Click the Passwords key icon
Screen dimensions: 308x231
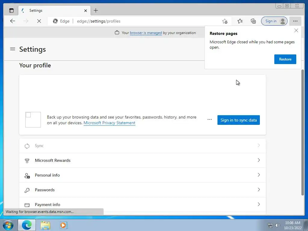coord(27,190)
